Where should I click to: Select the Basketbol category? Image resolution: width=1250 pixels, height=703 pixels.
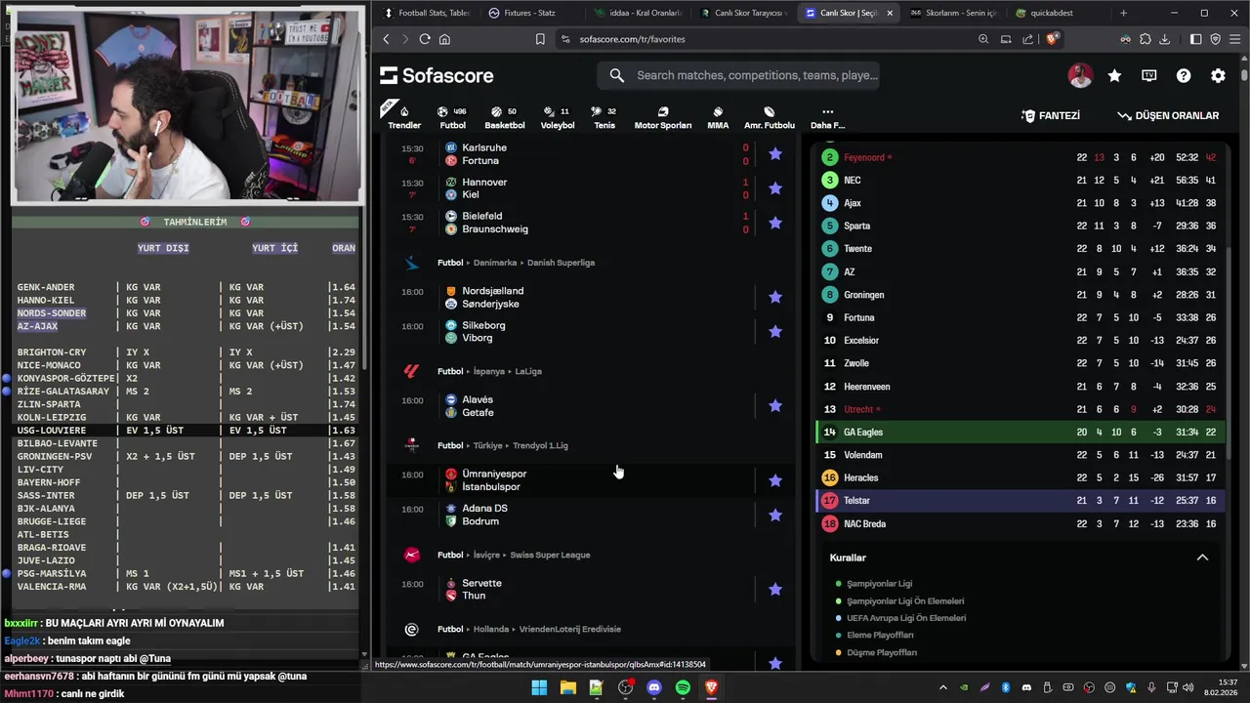(x=505, y=117)
